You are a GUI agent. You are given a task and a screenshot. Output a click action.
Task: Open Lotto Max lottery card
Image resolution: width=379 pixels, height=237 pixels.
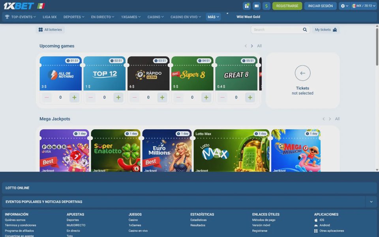(x=232, y=150)
